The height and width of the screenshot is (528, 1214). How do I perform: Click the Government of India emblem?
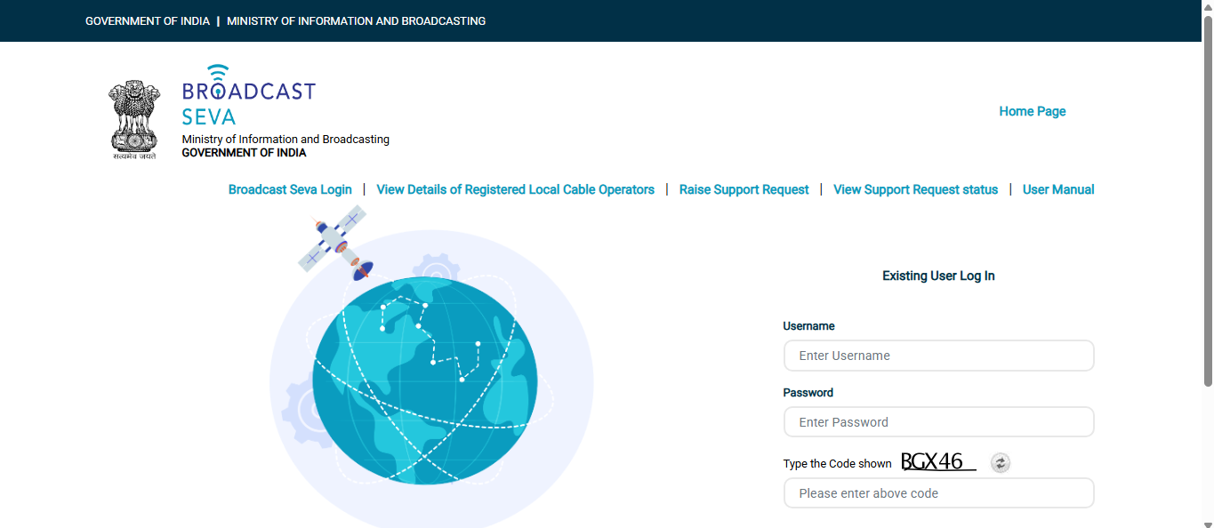(134, 119)
